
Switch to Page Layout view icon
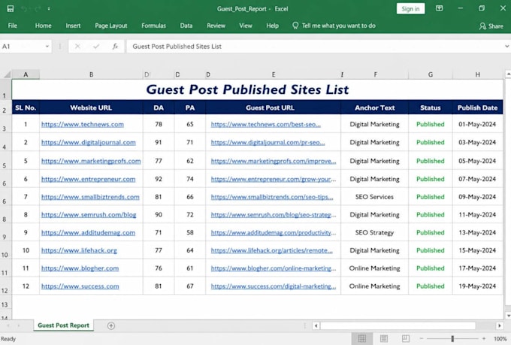click(384, 338)
